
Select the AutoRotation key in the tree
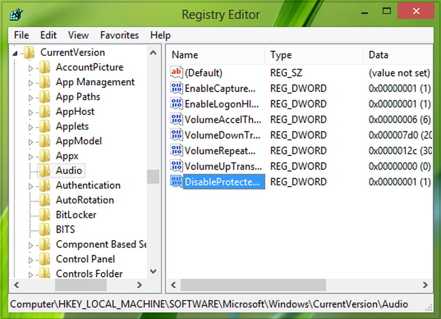click(85, 200)
